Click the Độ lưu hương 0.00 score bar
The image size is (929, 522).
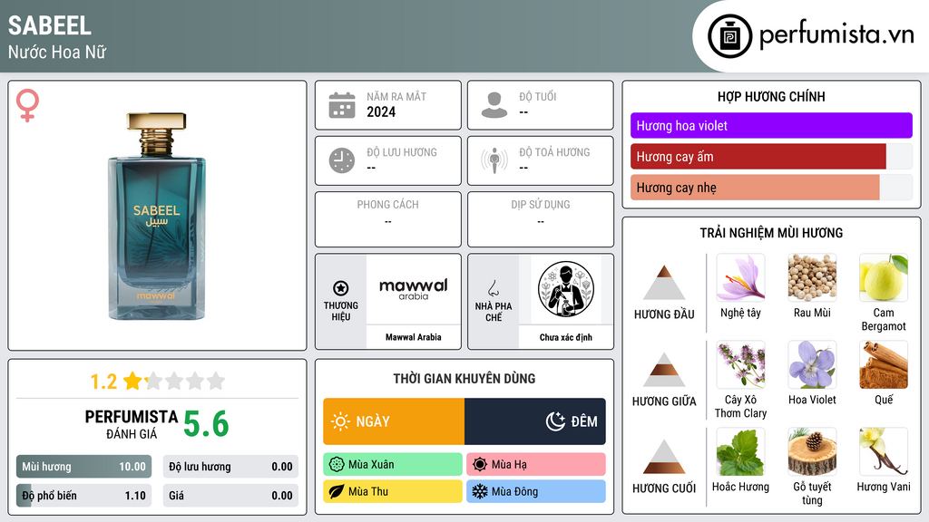(230, 467)
